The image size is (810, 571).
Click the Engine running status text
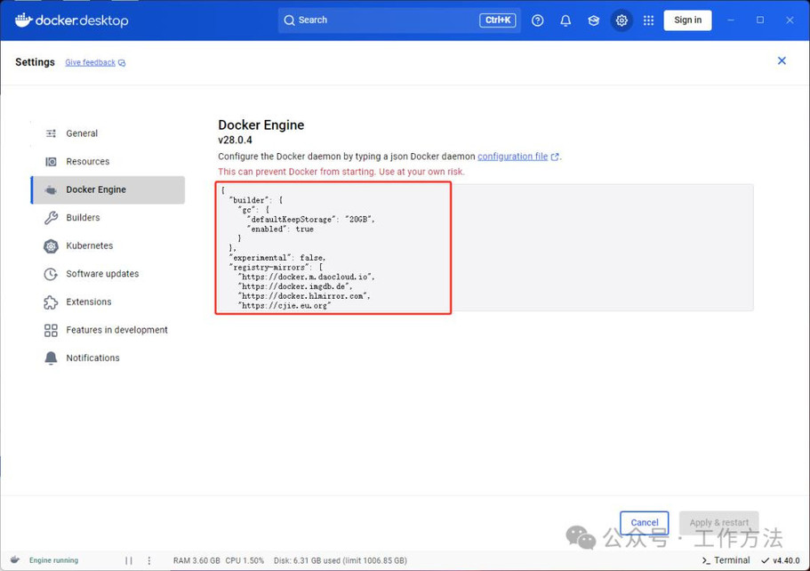53,560
